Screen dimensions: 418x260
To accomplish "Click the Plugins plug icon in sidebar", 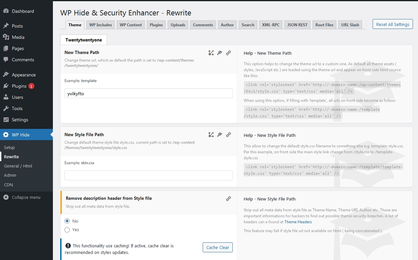I will [6, 86].
